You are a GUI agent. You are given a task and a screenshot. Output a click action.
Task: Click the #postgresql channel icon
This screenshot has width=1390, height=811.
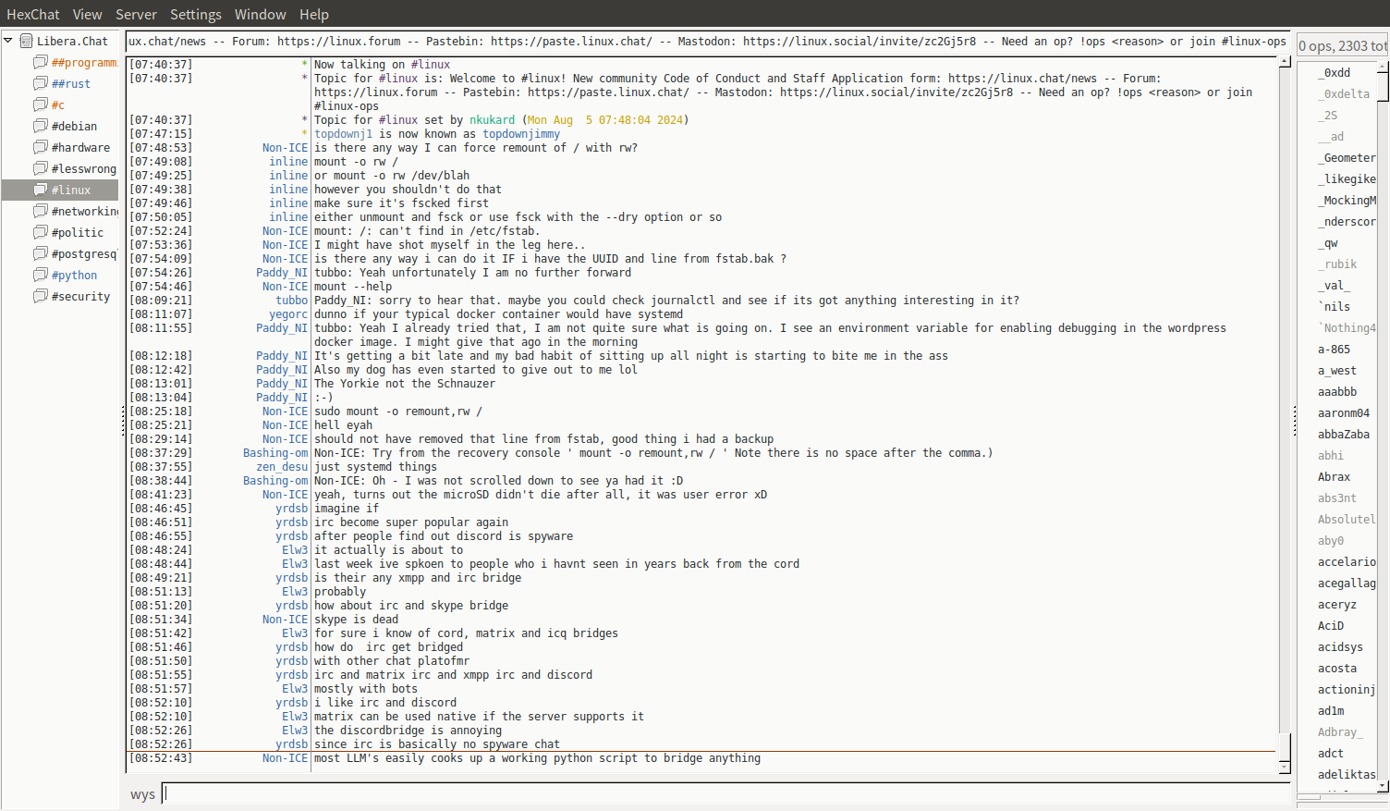coord(41,253)
